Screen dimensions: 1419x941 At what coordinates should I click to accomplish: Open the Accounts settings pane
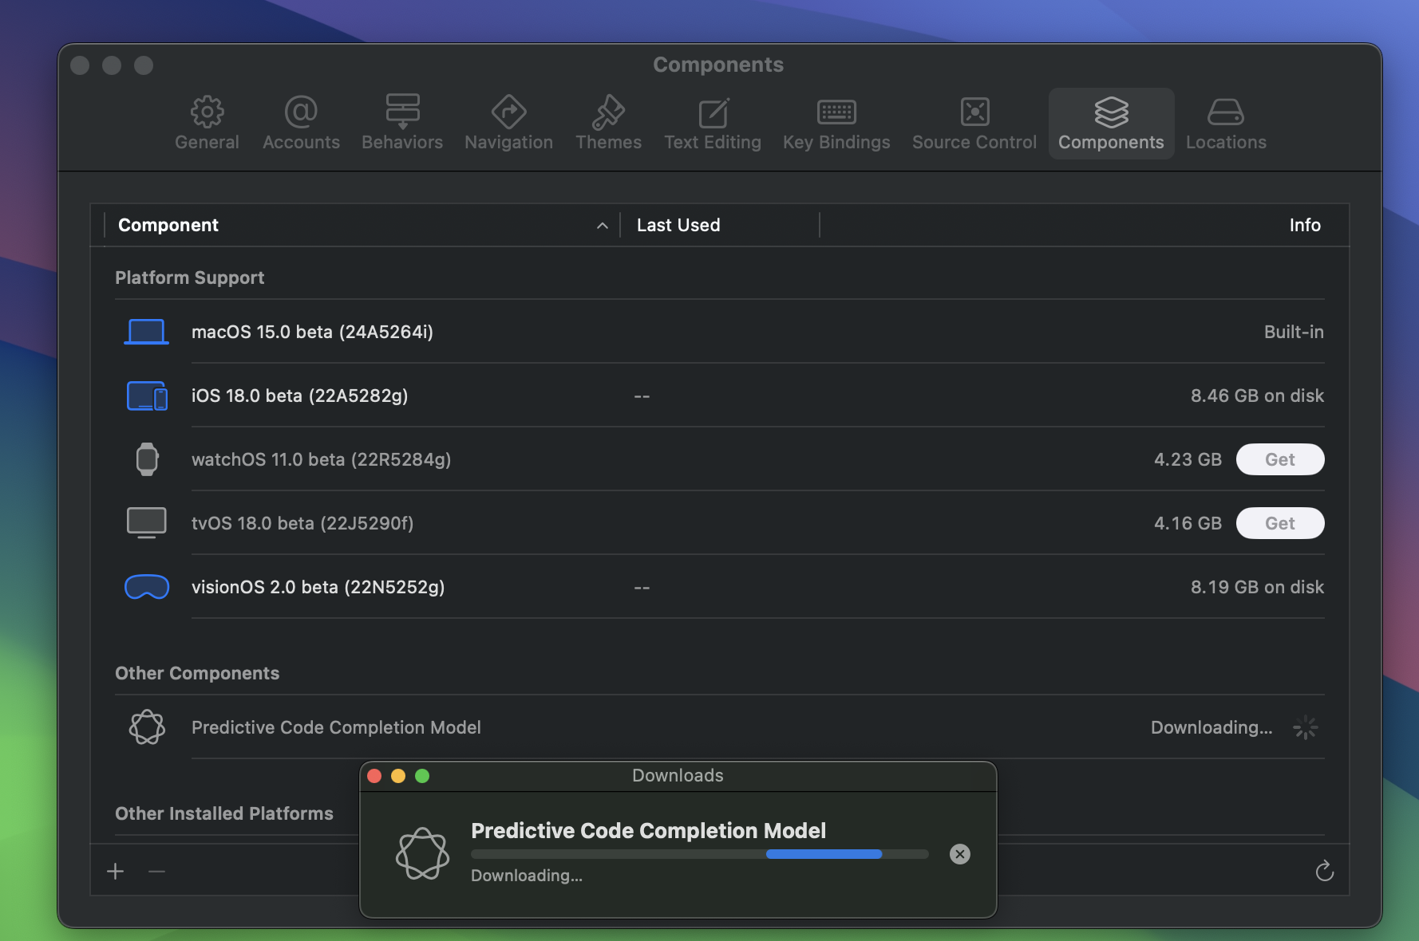301,124
